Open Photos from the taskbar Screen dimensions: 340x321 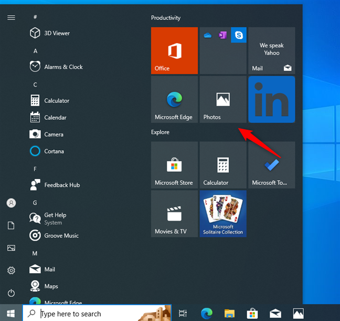tap(299, 313)
